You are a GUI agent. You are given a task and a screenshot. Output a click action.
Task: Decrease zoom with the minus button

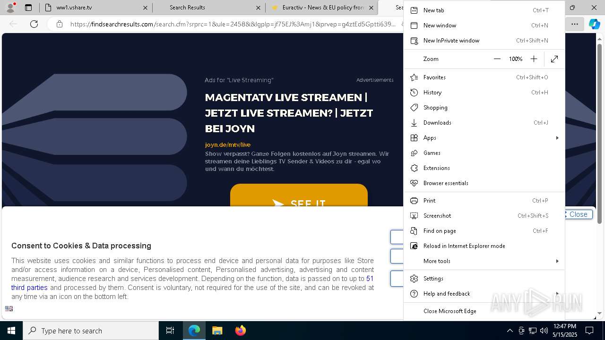tap(497, 59)
